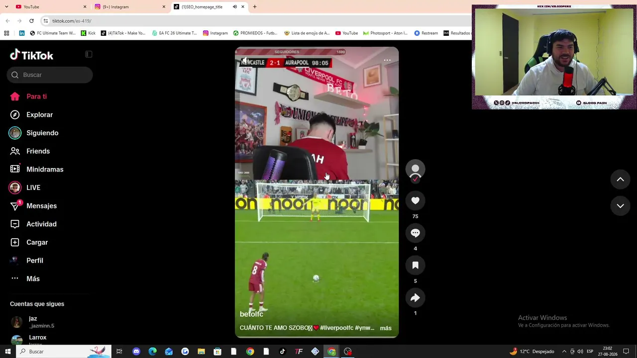The image size is (637, 358).
Task: View site information for tiktok.com
Action: tap(46, 21)
